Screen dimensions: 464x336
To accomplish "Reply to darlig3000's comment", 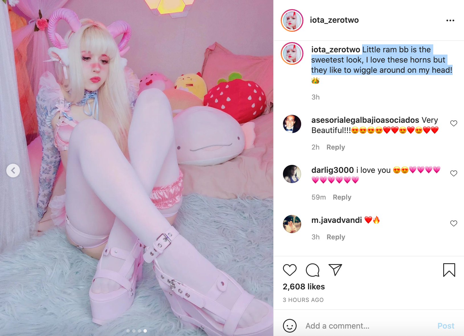I will click(342, 197).
